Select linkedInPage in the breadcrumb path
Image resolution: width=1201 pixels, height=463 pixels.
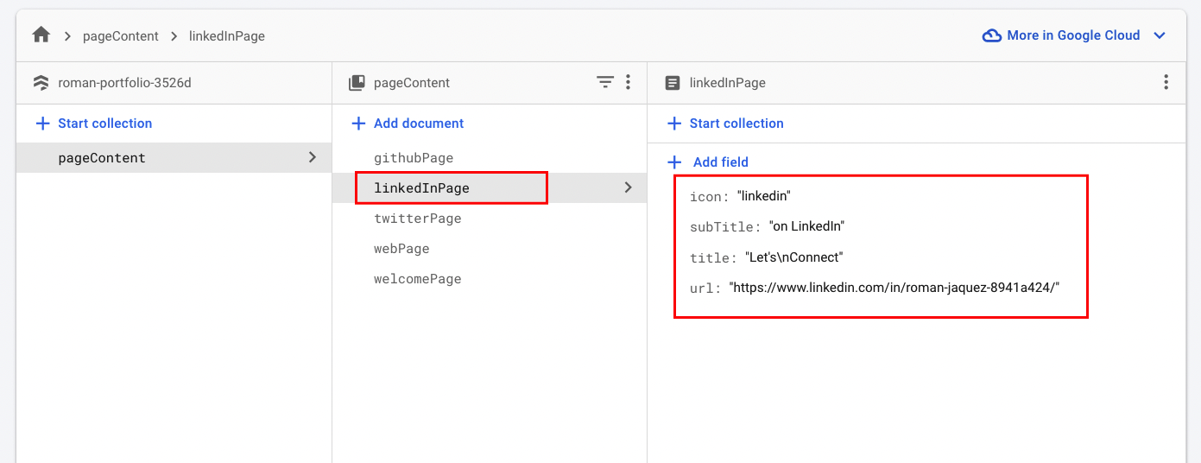227,36
